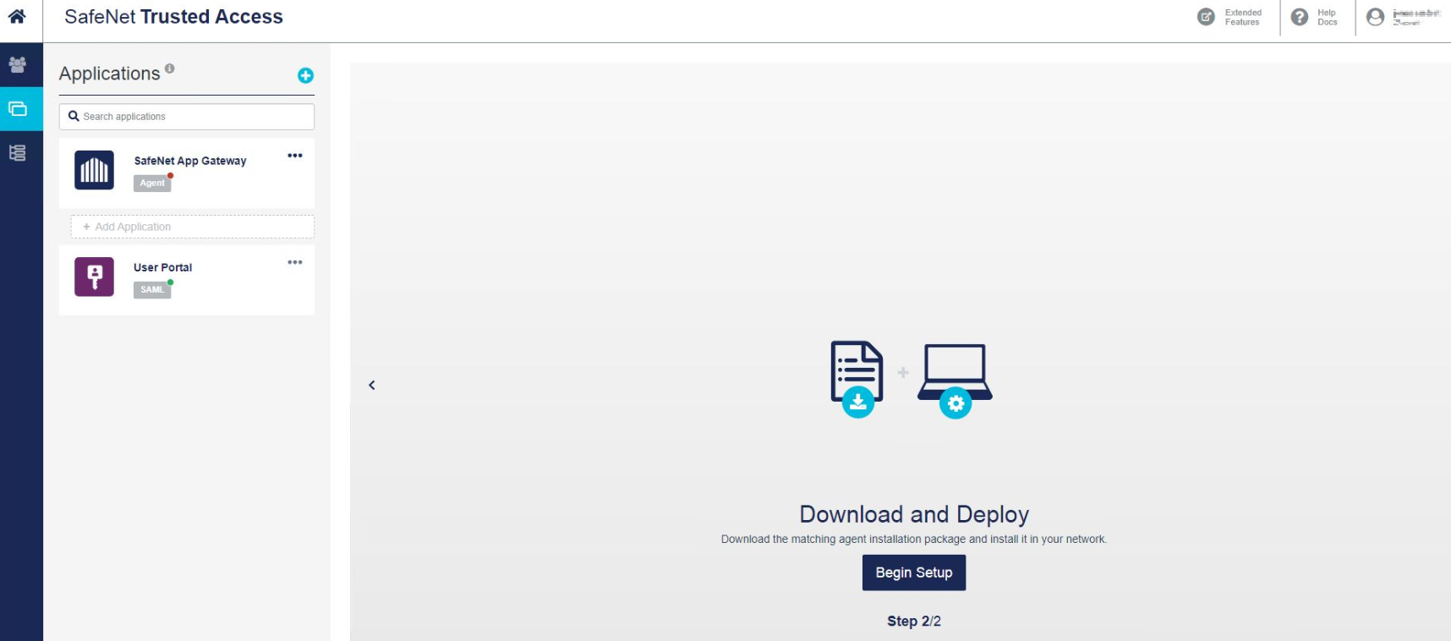The height and width of the screenshot is (641, 1451).
Task: Open the Extended Features icon
Action: [1206, 17]
